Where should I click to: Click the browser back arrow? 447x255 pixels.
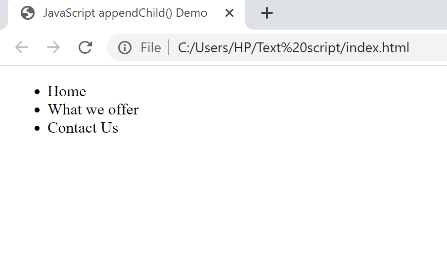click(22, 47)
